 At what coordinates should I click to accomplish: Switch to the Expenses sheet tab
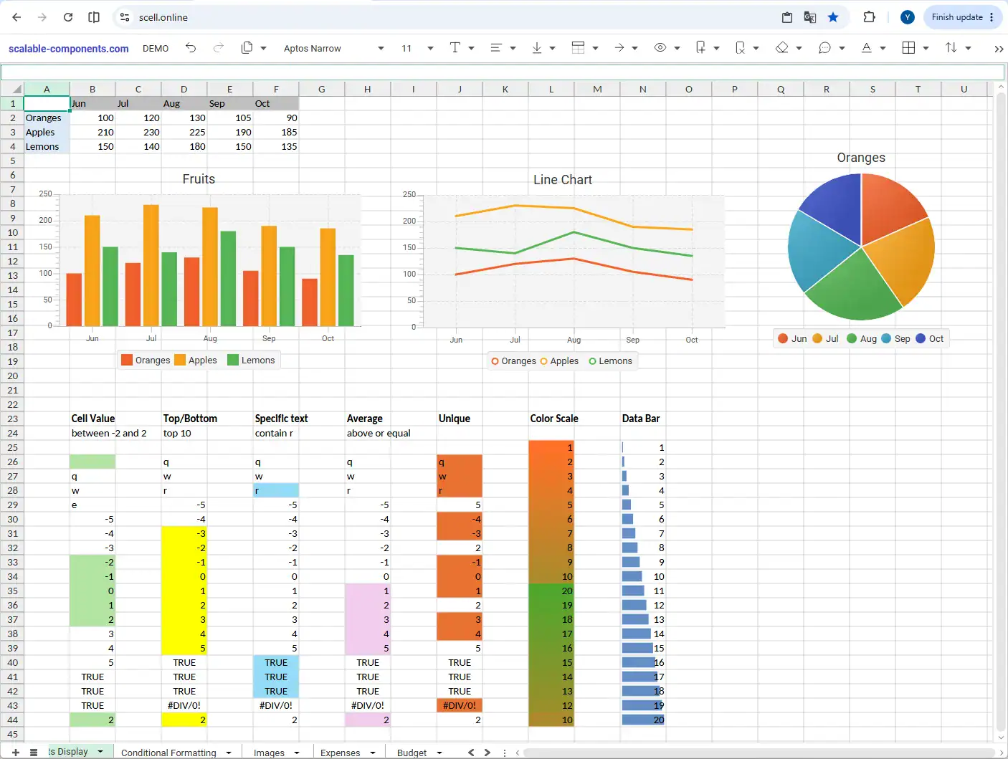point(340,753)
